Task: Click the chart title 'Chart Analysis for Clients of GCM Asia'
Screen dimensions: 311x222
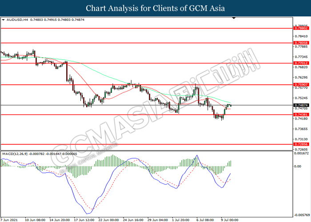Action: 155,8
